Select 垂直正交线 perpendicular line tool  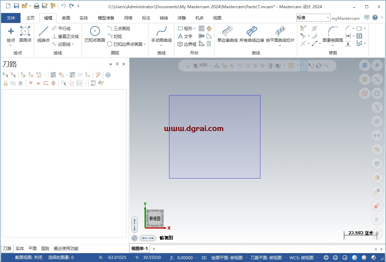point(65,36)
